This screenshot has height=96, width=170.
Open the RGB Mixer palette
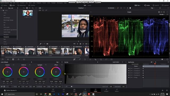point(19,59)
